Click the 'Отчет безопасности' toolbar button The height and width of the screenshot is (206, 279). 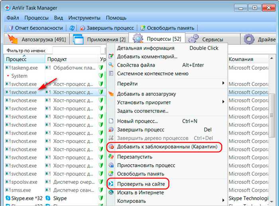tap(36, 28)
